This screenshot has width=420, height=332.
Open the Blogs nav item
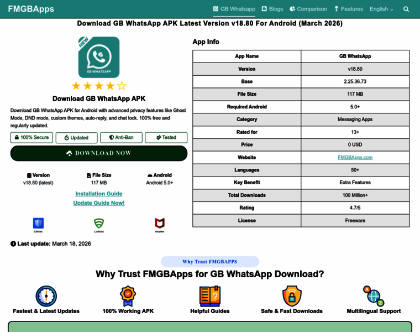(272, 9)
